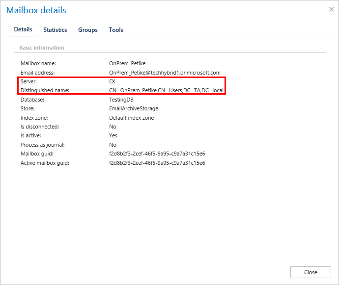
Task: Click the Server value EX
Action: (x=112, y=81)
